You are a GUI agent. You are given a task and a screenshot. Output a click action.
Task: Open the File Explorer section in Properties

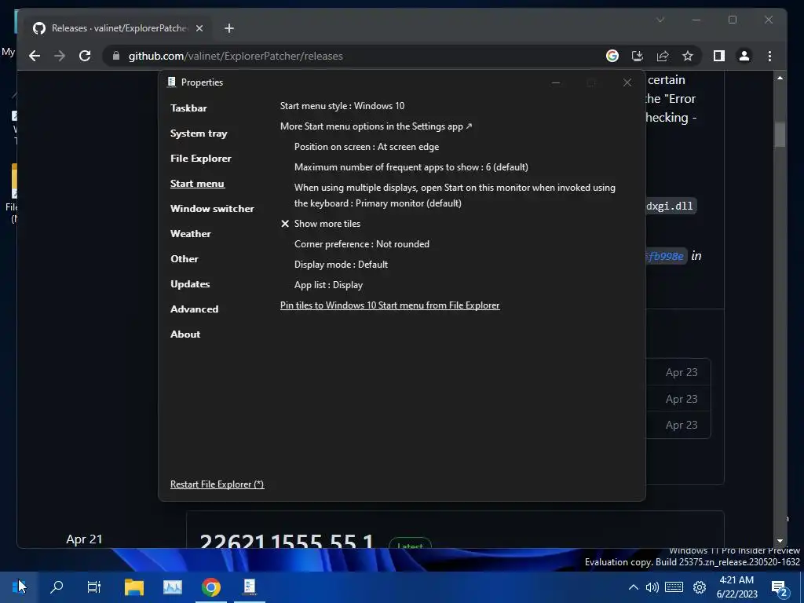coord(200,159)
